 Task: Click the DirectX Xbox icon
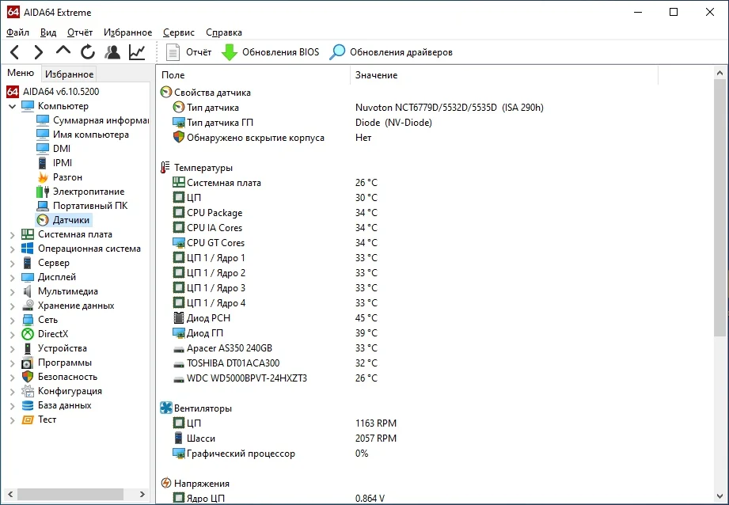coord(28,334)
